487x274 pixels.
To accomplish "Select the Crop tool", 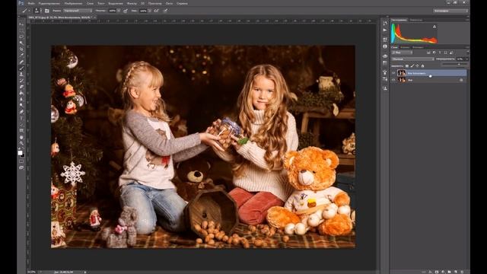I will coord(21,49).
